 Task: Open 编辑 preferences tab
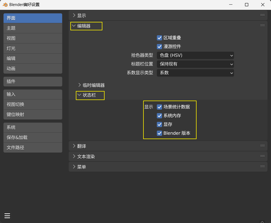click(x=33, y=58)
